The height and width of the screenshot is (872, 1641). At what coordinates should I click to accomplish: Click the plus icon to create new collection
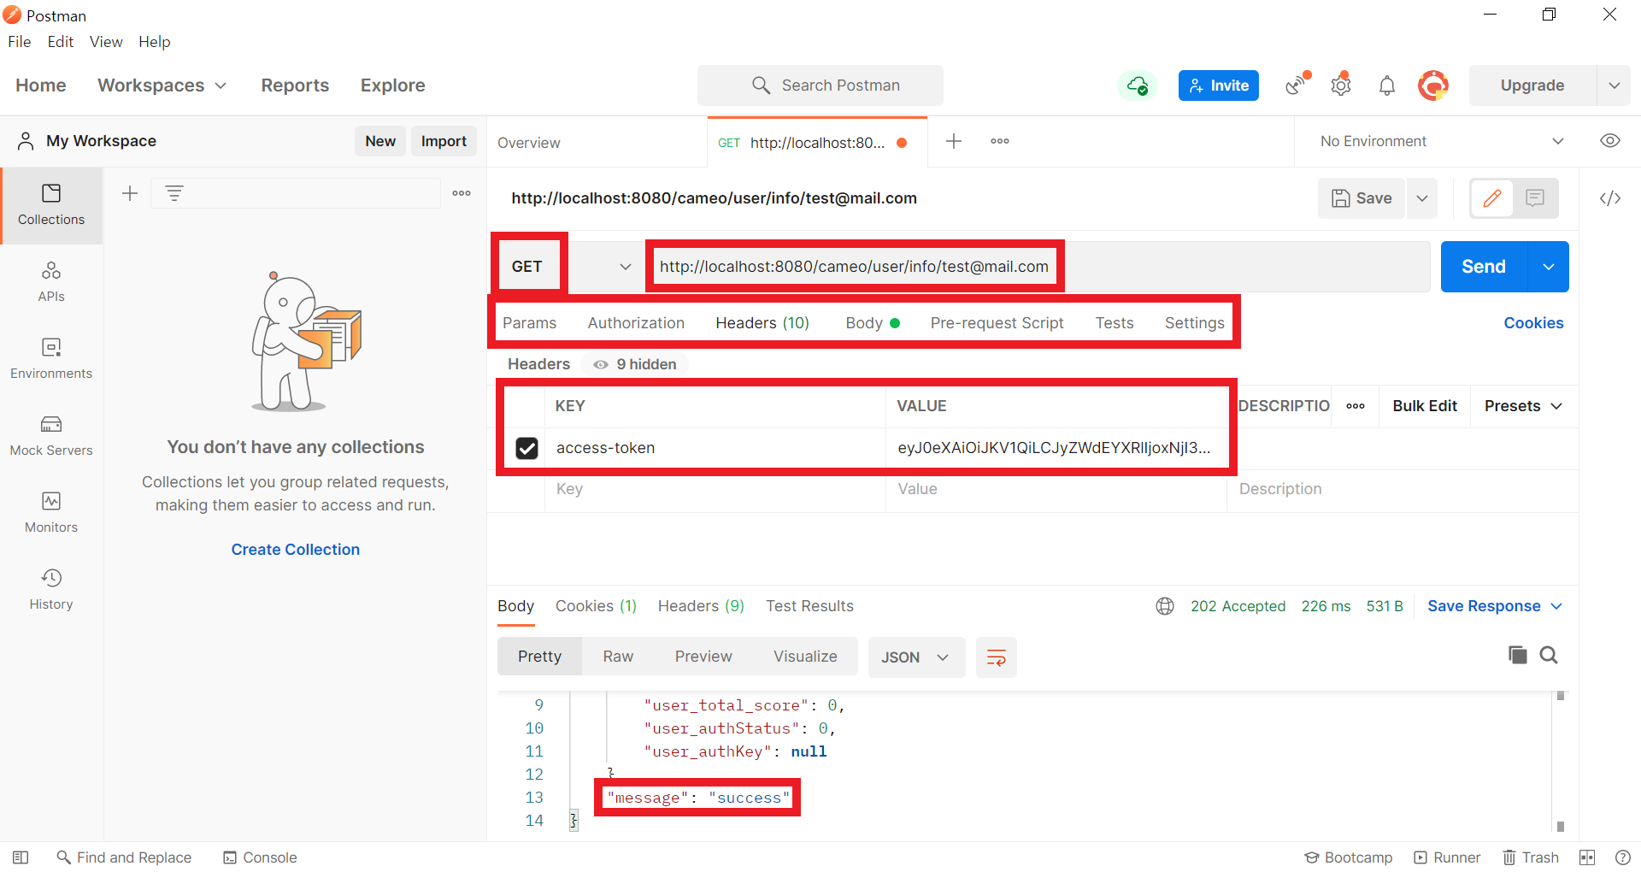click(130, 193)
